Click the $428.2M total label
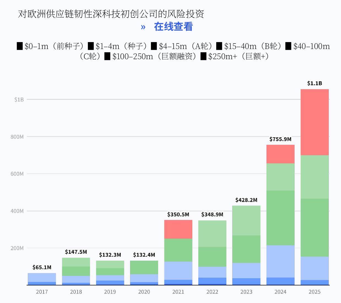 pyautogui.click(x=246, y=200)
